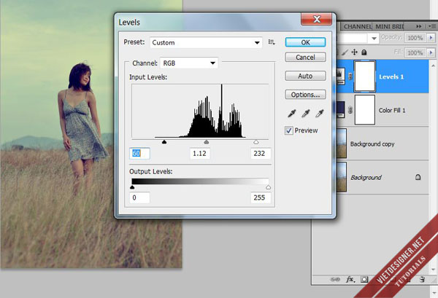Viewport: 438px width, 298px height.
Task: Select the Color Fill 1 layer mask thumbnail
Action: tap(364, 110)
